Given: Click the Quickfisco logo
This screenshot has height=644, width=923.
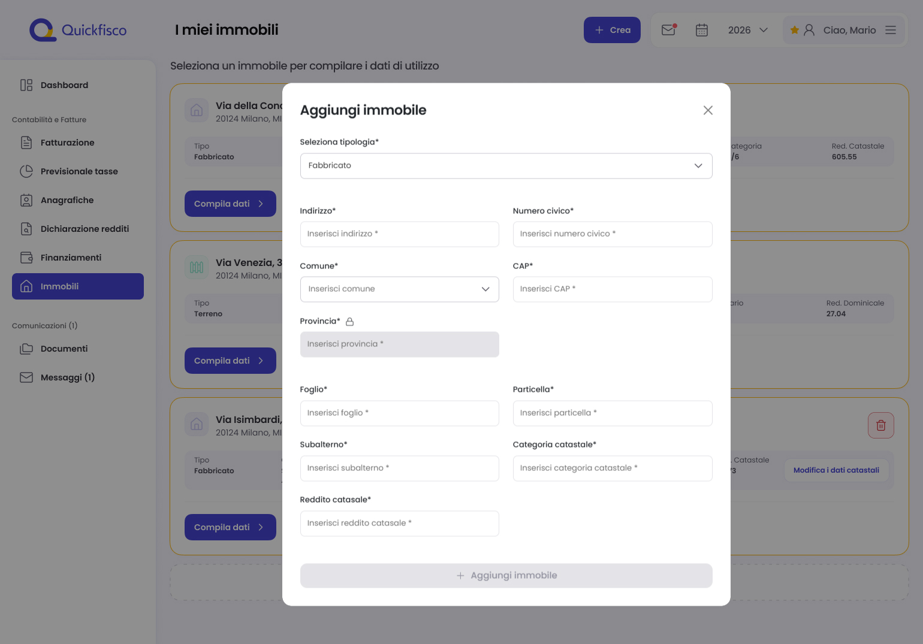Looking at the screenshot, I should pos(79,30).
